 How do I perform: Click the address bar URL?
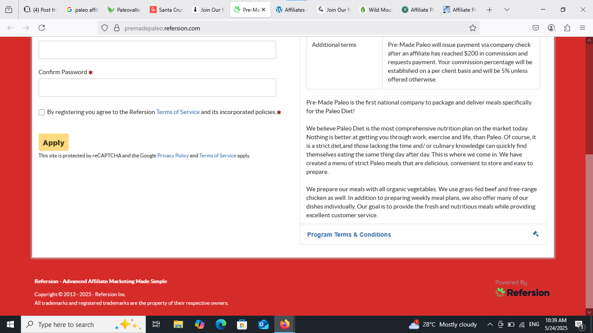click(x=162, y=28)
